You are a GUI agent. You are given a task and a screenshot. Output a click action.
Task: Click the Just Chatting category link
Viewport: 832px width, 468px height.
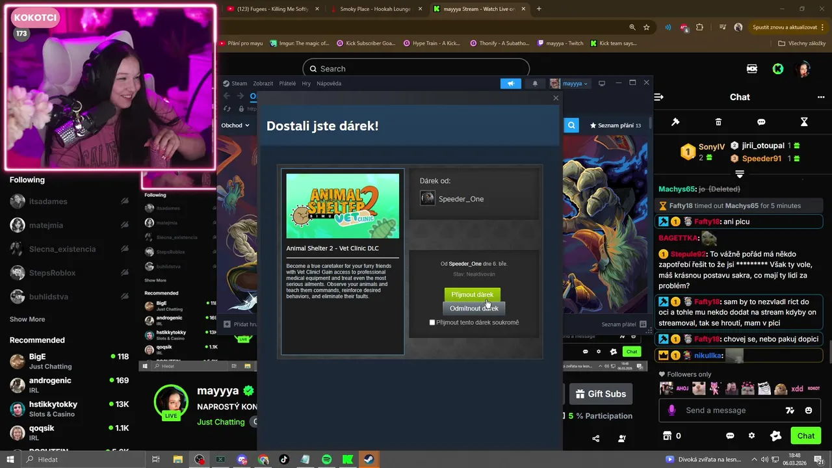221,422
